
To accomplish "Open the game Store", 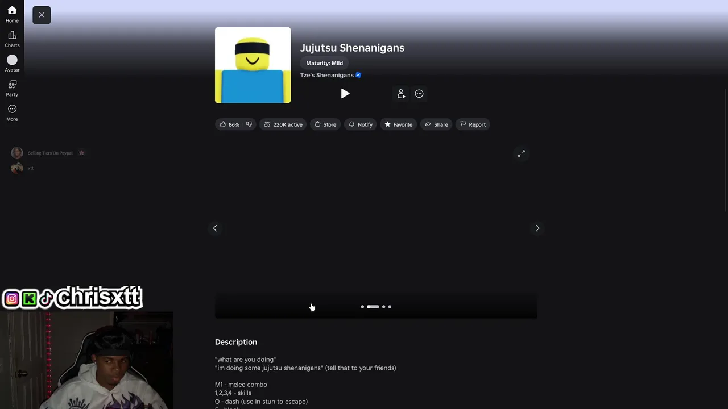I will coord(325,124).
